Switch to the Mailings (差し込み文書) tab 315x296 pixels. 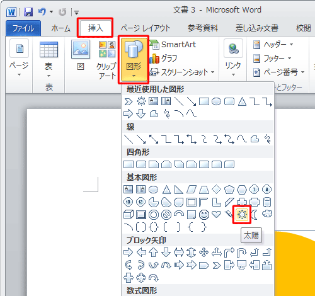[257, 28]
